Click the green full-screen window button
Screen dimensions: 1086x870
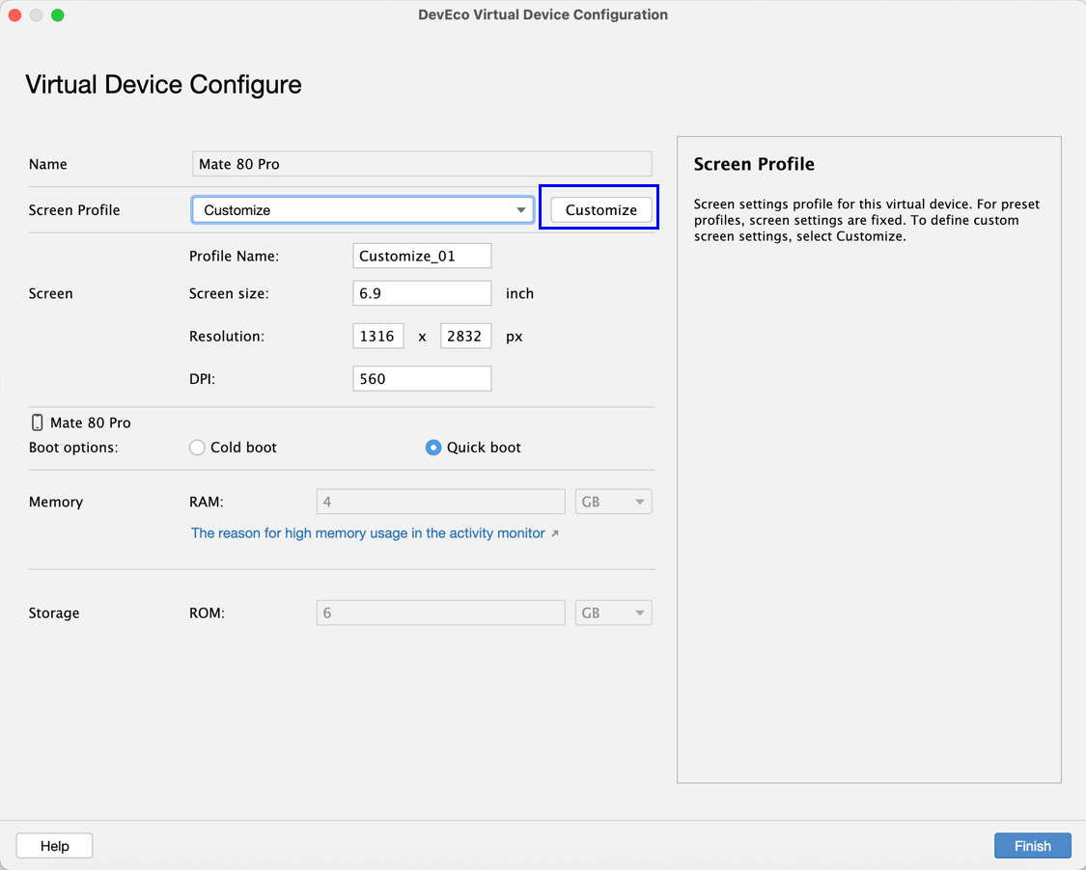[x=58, y=15]
